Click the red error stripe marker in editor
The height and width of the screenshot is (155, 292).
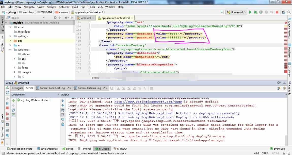pyautogui.click(x=286, y=23)
